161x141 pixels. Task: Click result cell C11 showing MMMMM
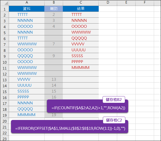(81, 68)
